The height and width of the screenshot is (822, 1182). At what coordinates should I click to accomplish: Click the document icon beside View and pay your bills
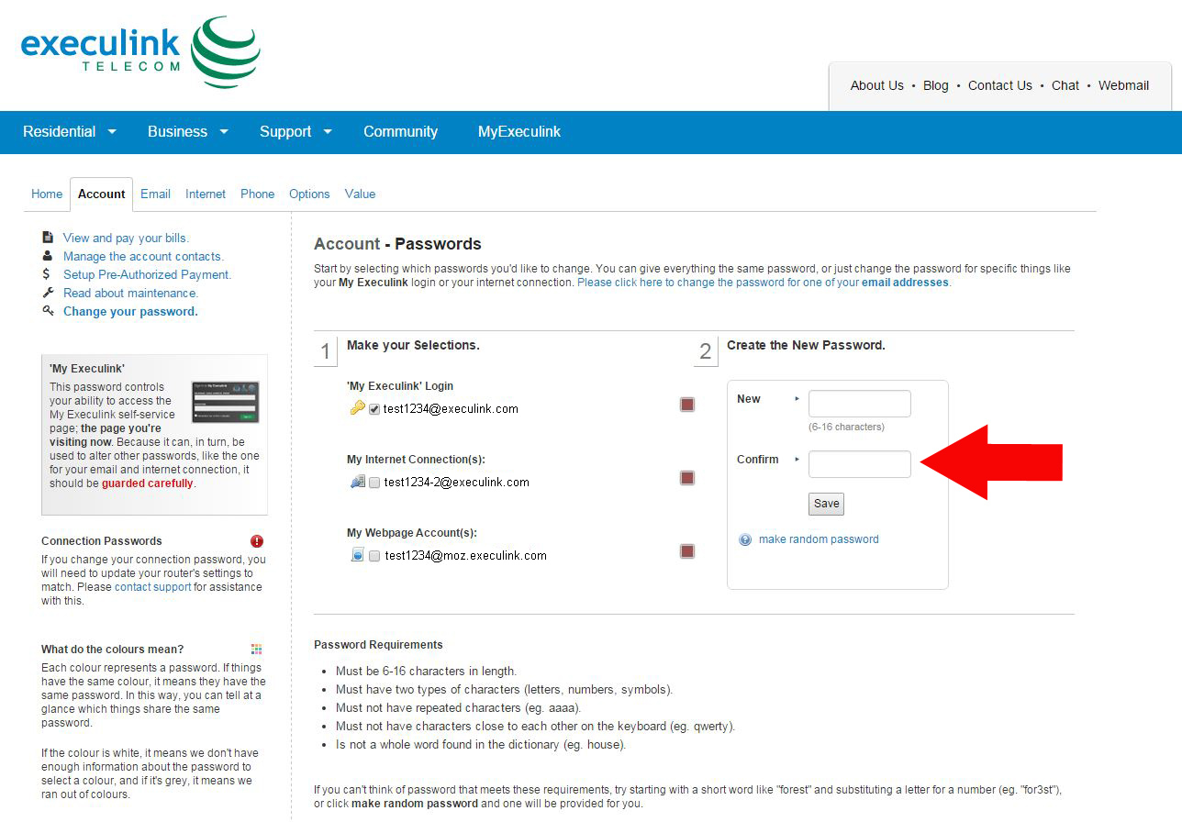(48, 238)
